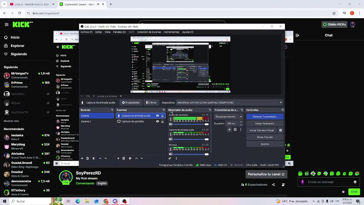Image resolution: width=364 pixels, height=205 pixels.
Task: Adjust Captura de entrada audio volume slider
Action: 191,139
